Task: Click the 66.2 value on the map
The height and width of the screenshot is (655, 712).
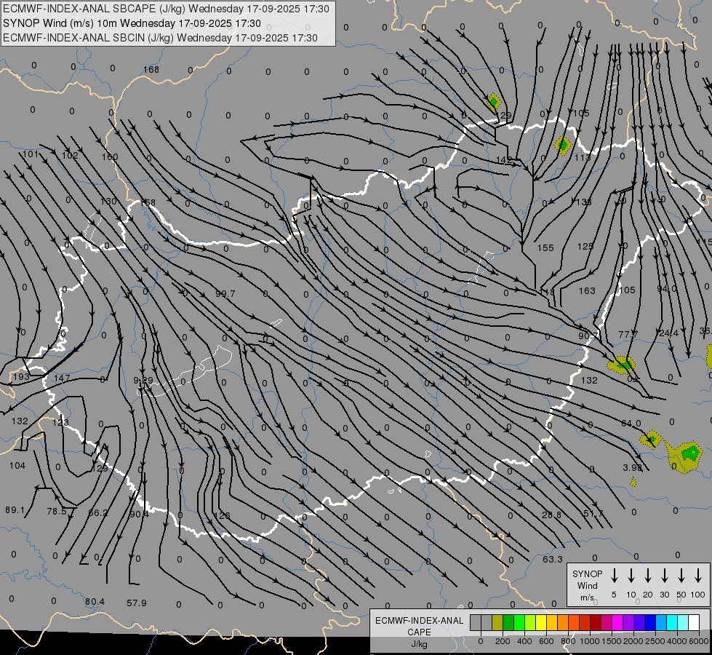Action: coord(98,513)
